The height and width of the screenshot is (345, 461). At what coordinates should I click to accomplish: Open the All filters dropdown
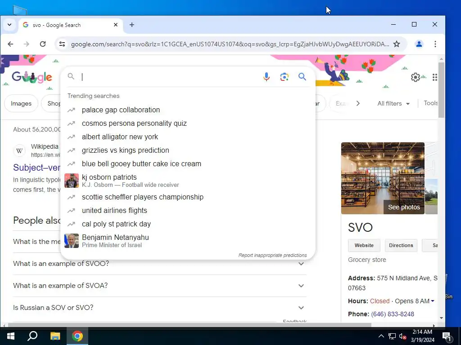pos(393,104)
